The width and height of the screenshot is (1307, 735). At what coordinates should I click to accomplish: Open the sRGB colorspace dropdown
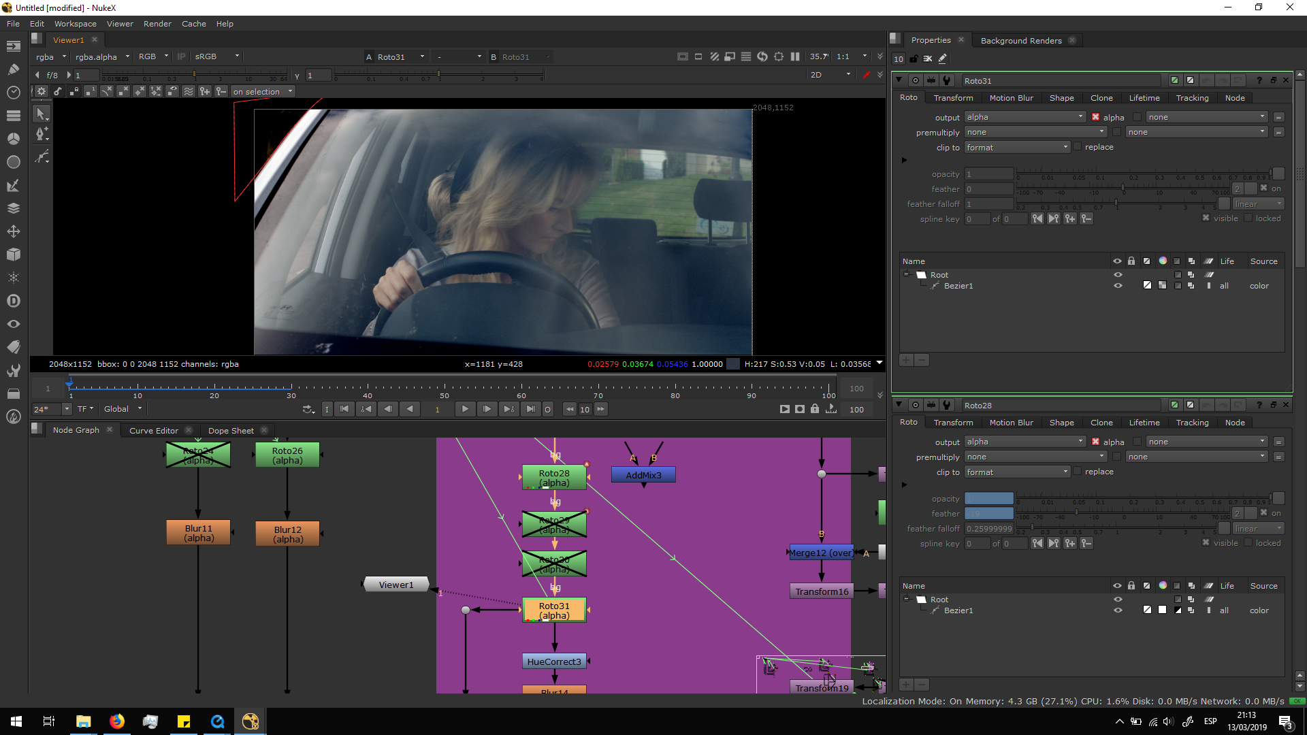pos(216,56)
